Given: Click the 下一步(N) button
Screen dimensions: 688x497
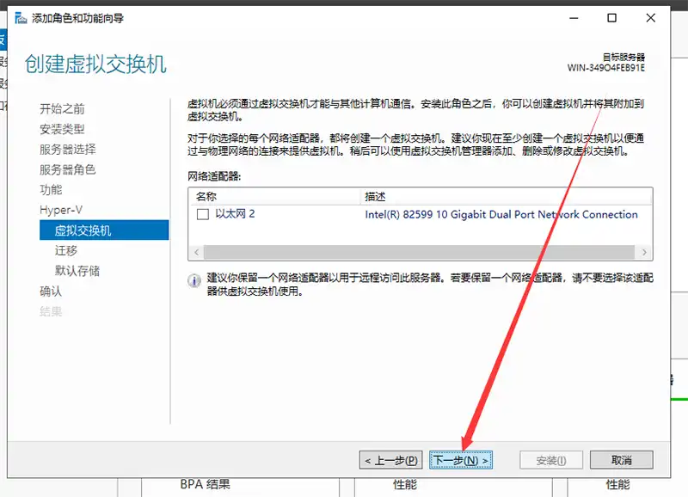Looking at the screenshot, I should click(x=461, y=460).
